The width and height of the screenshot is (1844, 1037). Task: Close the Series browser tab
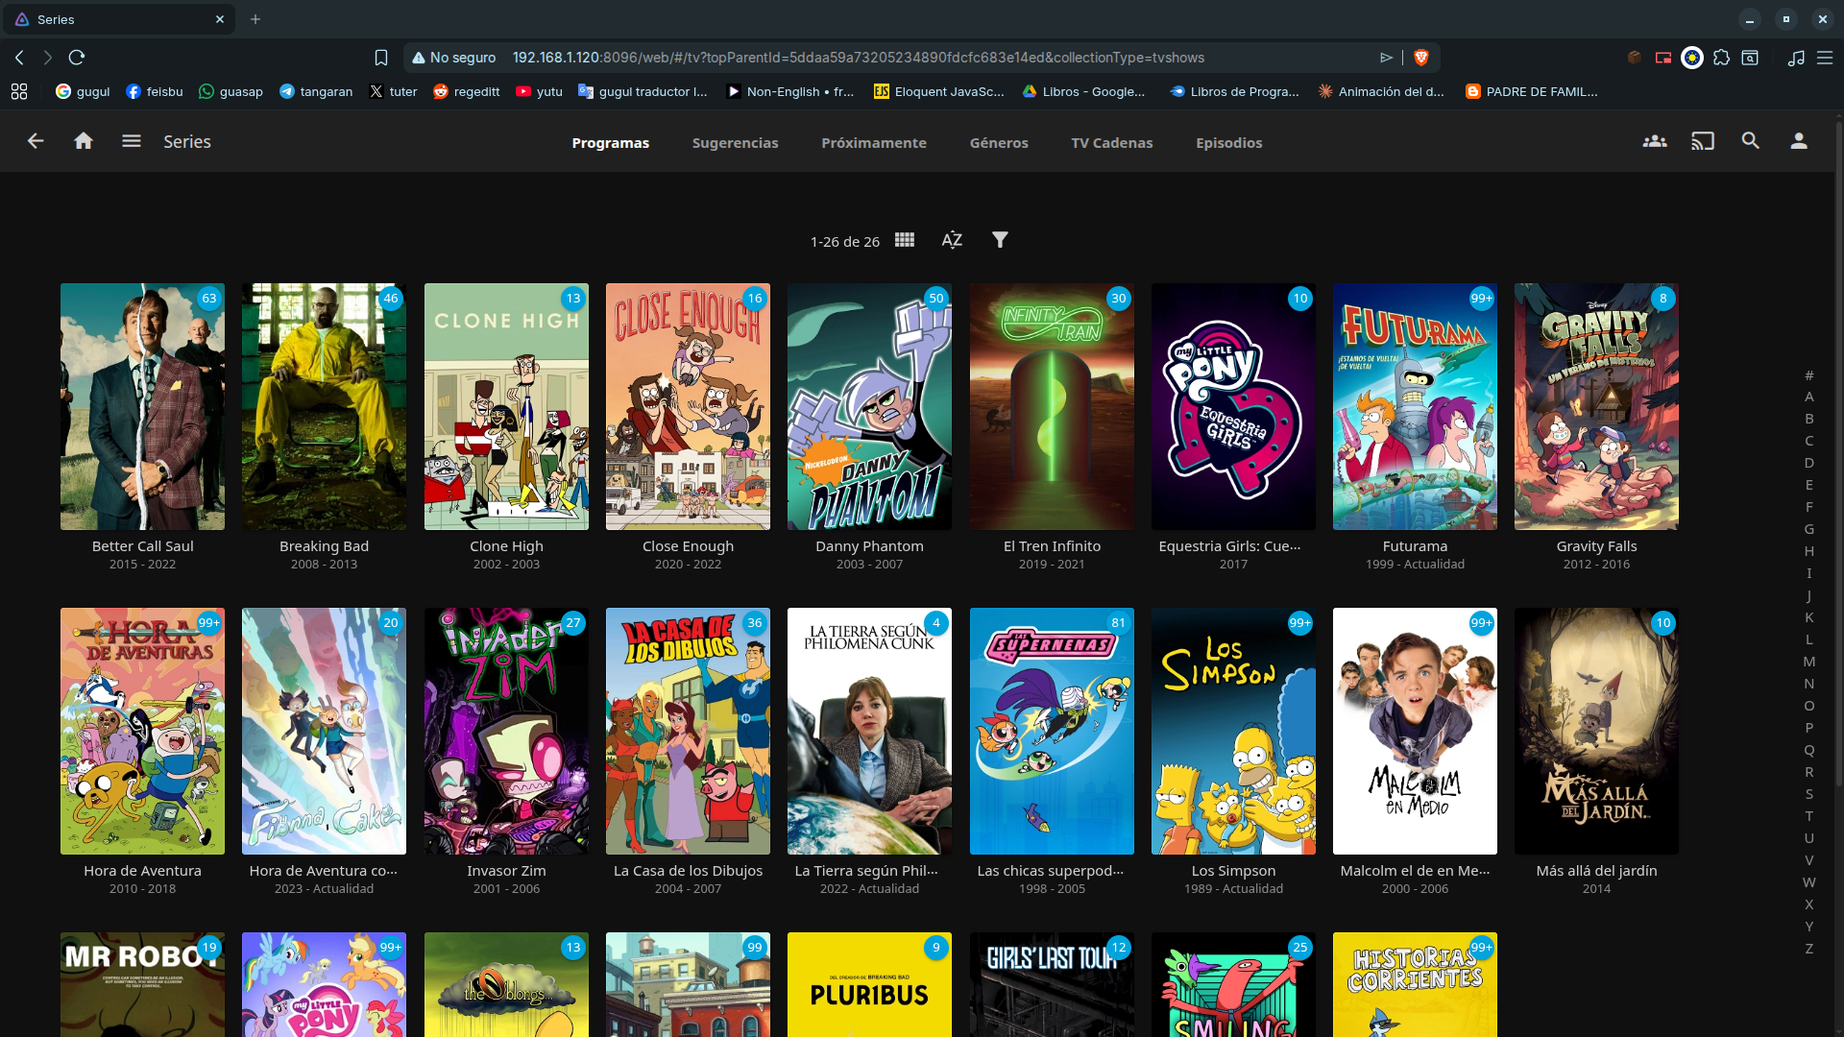pos(220,19)
